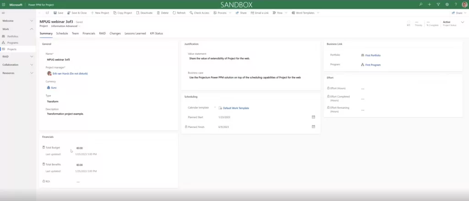Click the Total Budget value €0.00
Screen dimensions: 469x201
(80, 148)
